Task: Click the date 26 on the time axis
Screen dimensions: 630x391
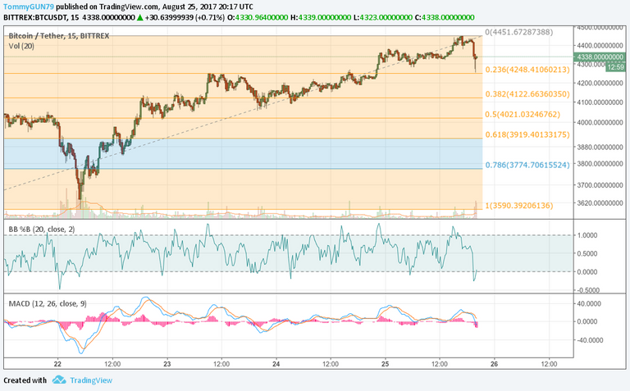Action: (x=494, y=364)
